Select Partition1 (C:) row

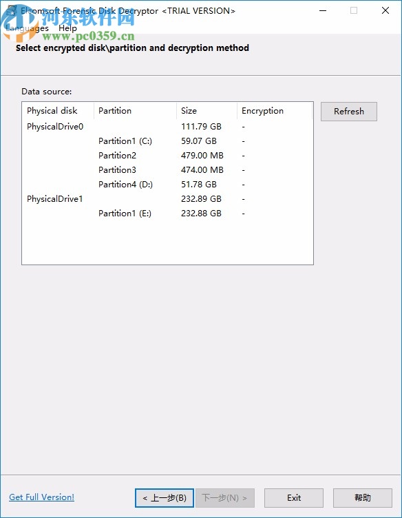tap(167, 141)
